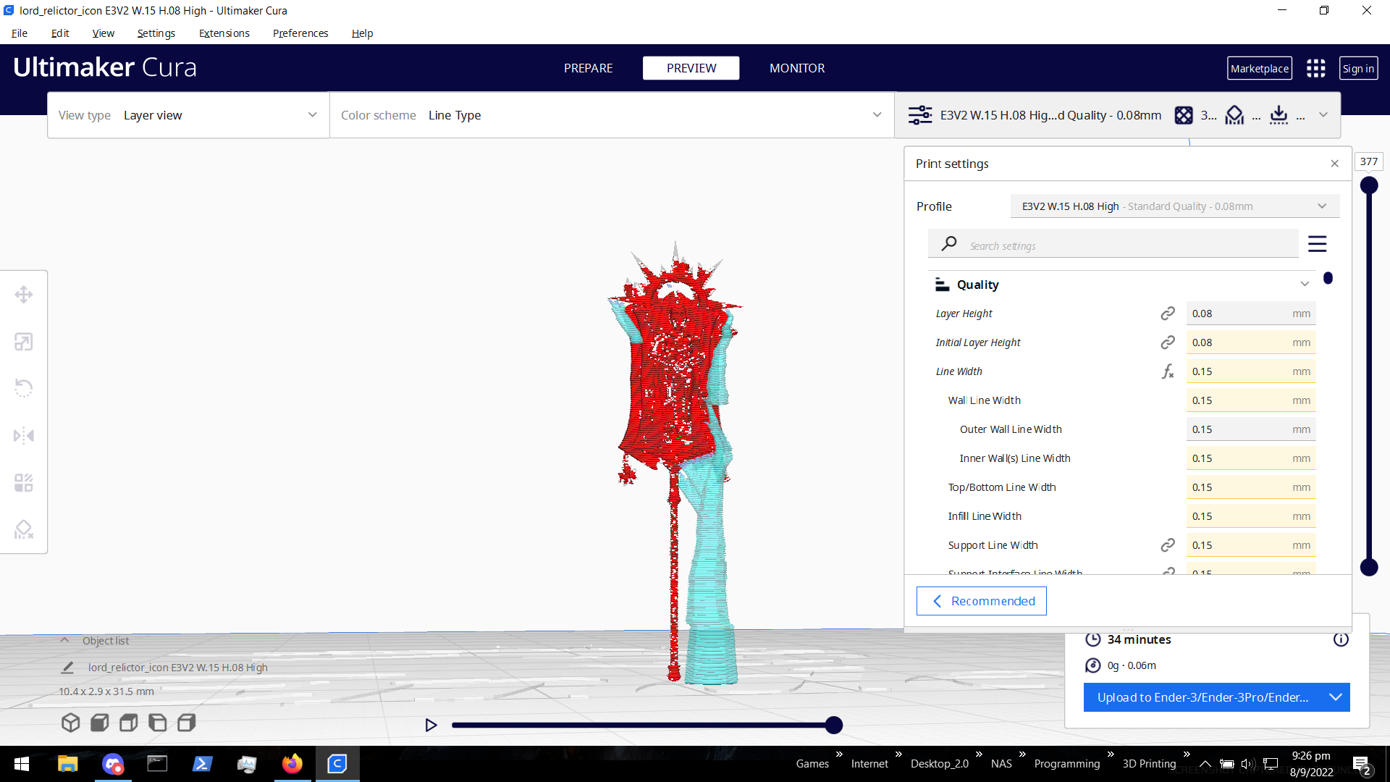Open the Color scheme dropdown

(612, 115)
